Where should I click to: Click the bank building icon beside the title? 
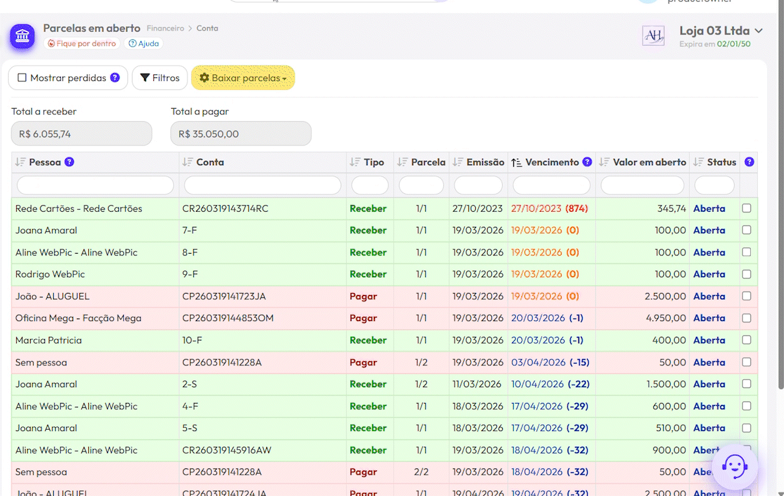[23, 36]
